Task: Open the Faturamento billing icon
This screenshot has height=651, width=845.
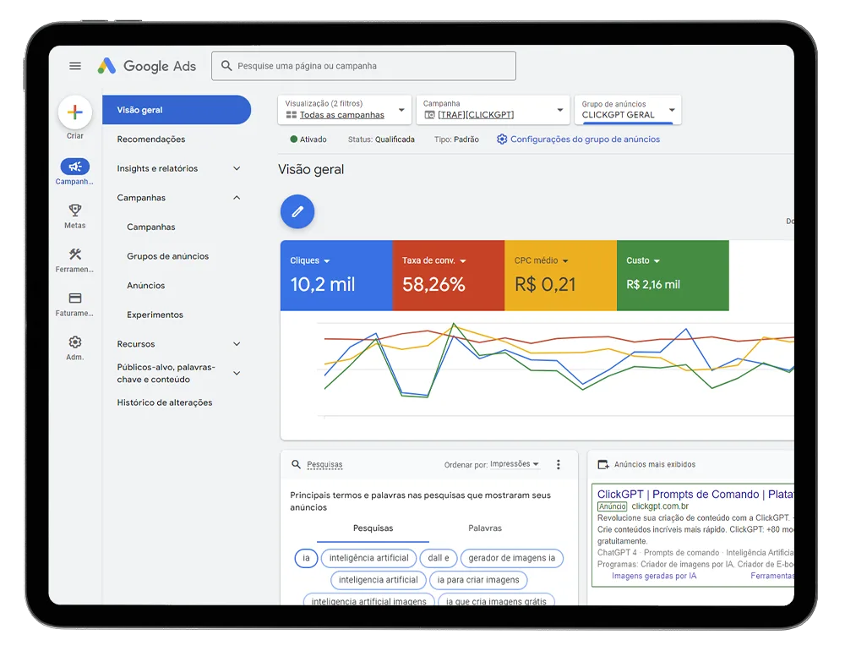Action: 75,298
